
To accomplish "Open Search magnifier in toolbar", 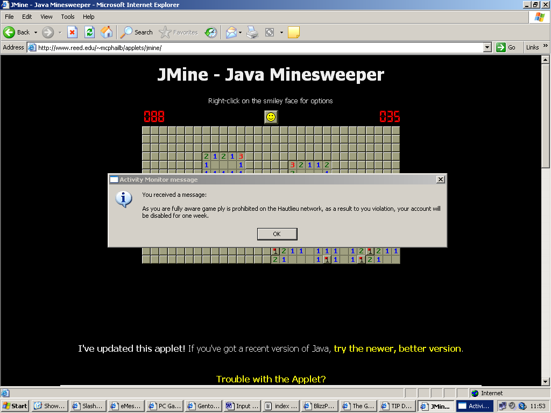I will [126, 32].
